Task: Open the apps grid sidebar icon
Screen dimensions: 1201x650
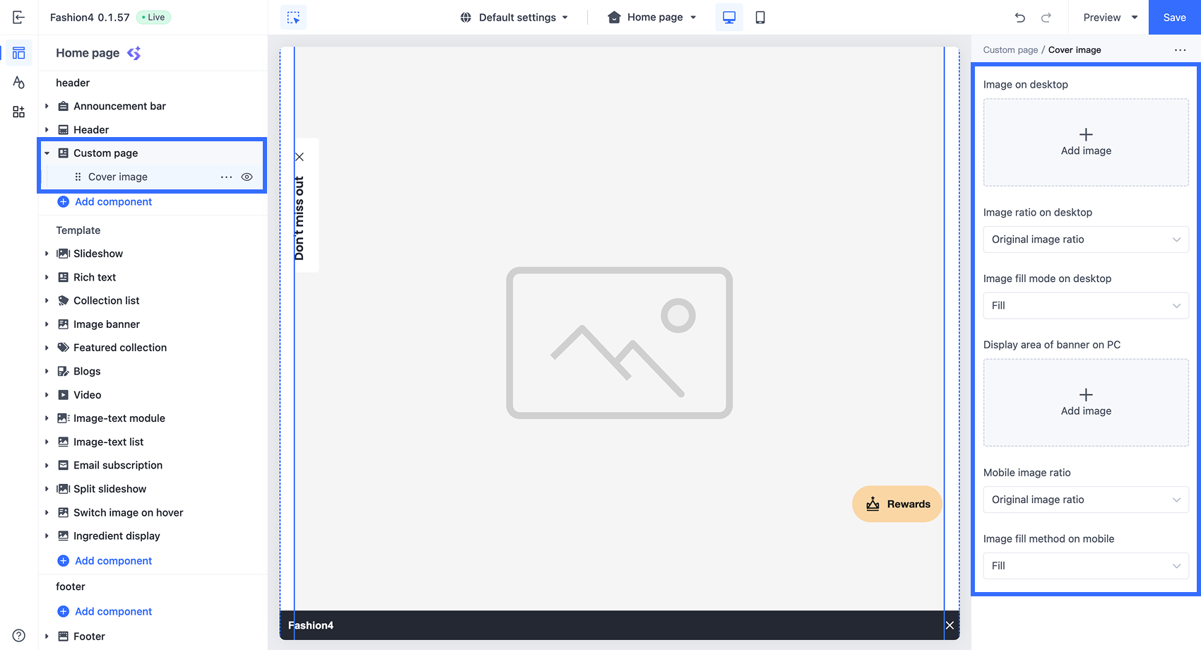Action: (19, 112)
